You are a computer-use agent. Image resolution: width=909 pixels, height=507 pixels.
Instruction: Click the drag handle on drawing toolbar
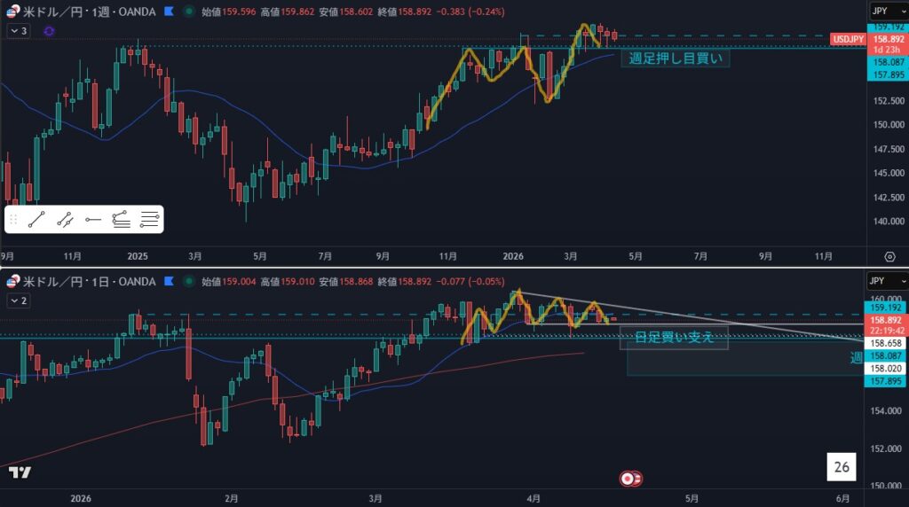[13, 219]
